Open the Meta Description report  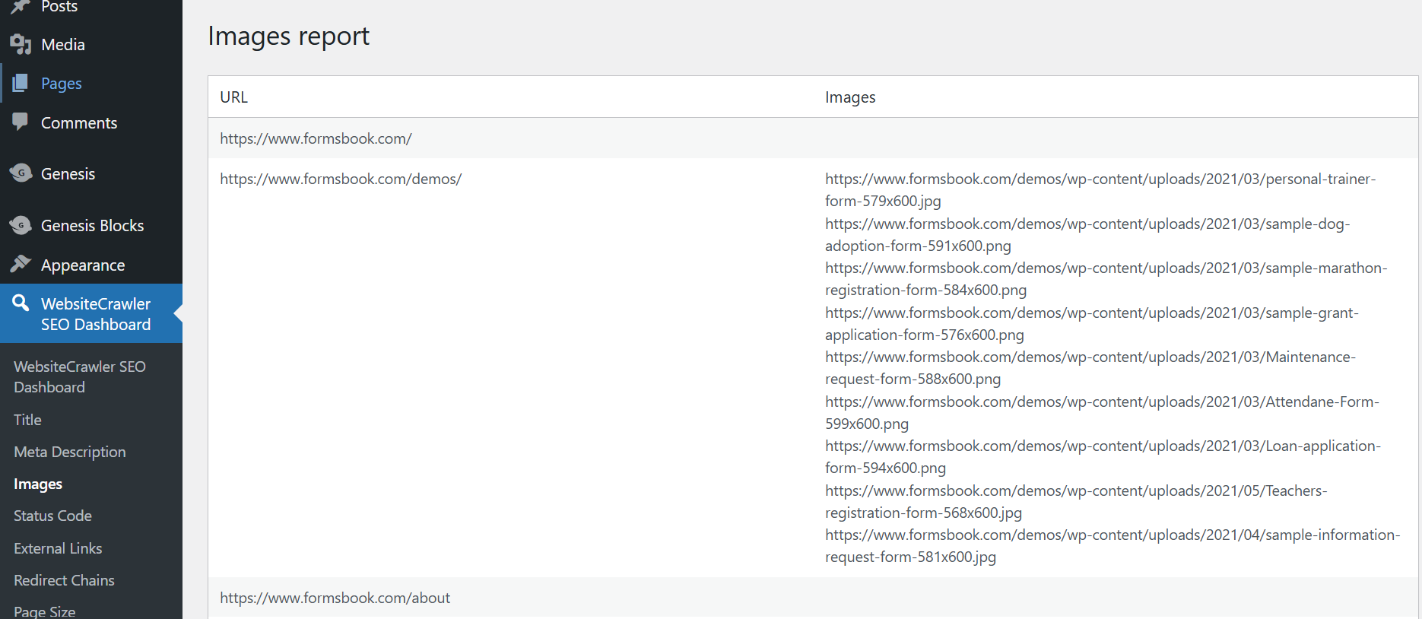pyautogui.click(x=70, y=452)
